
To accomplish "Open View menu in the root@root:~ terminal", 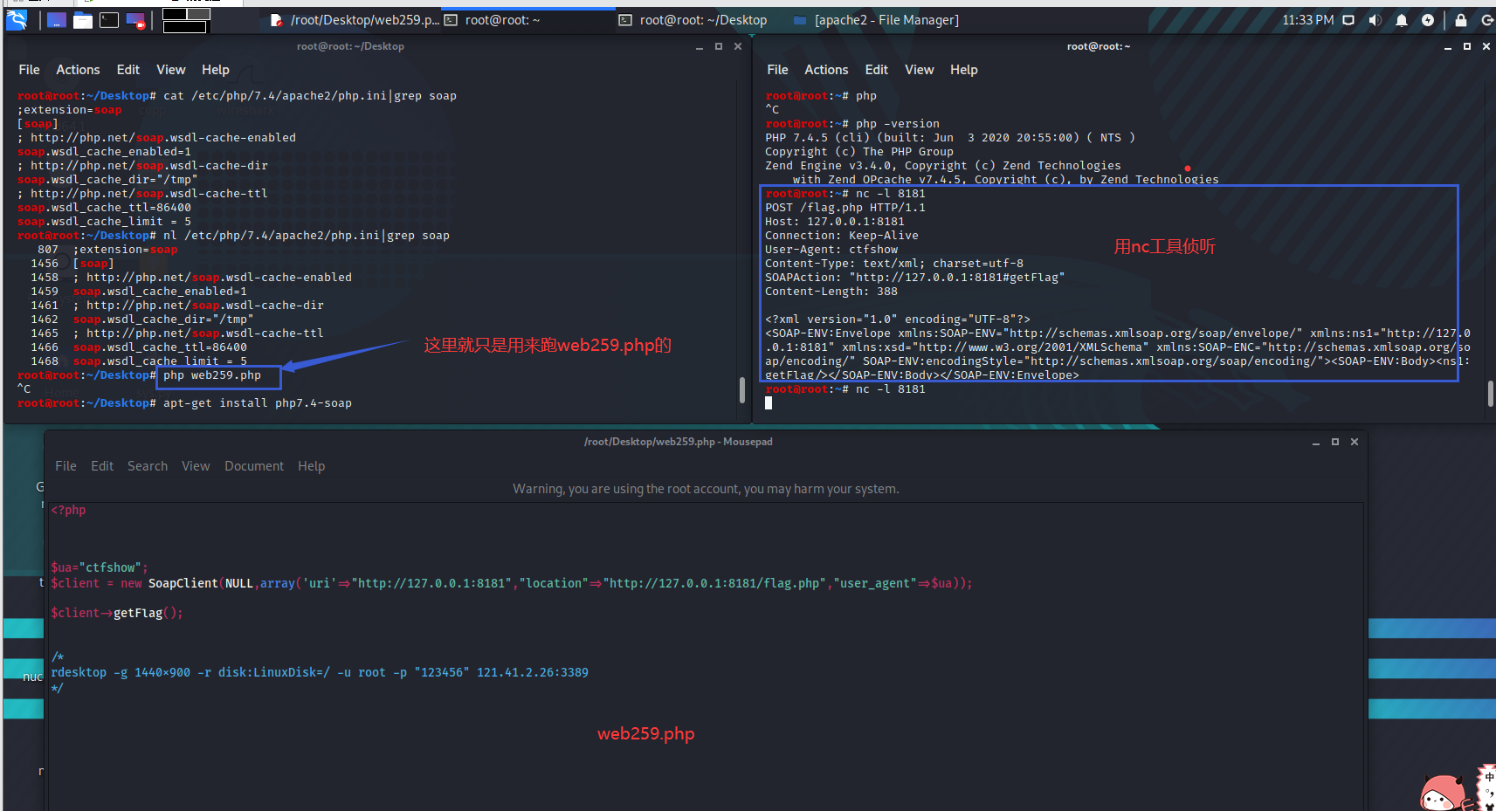I will click(x=920, y=70).
